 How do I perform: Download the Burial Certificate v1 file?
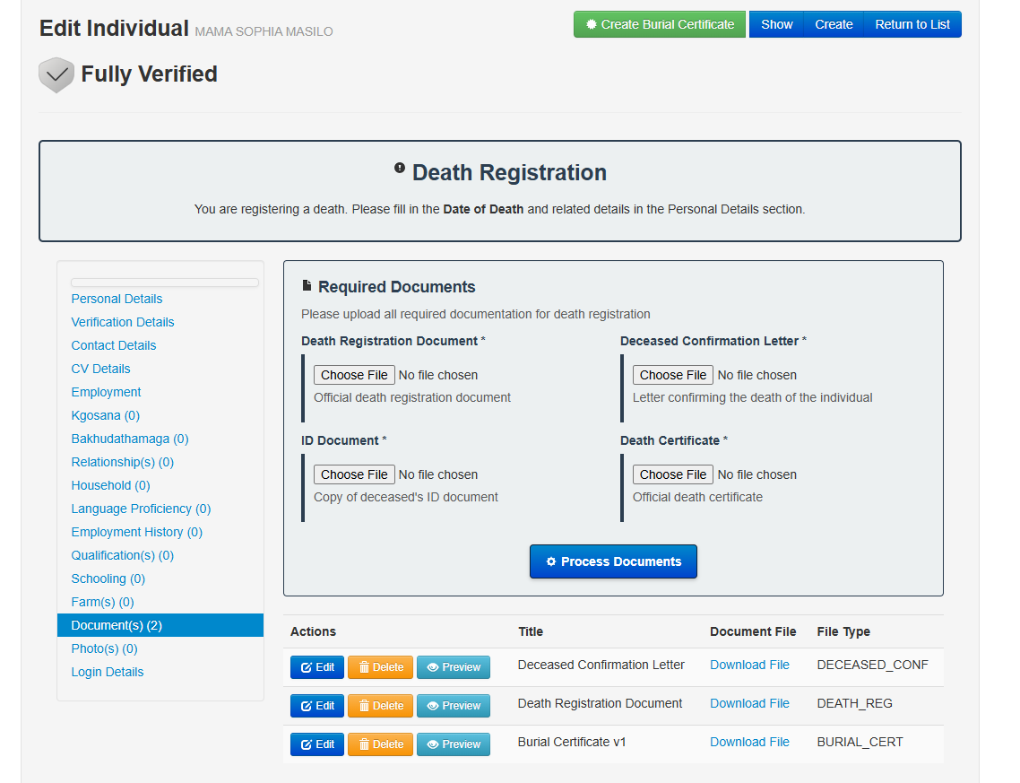click(749, 742)
